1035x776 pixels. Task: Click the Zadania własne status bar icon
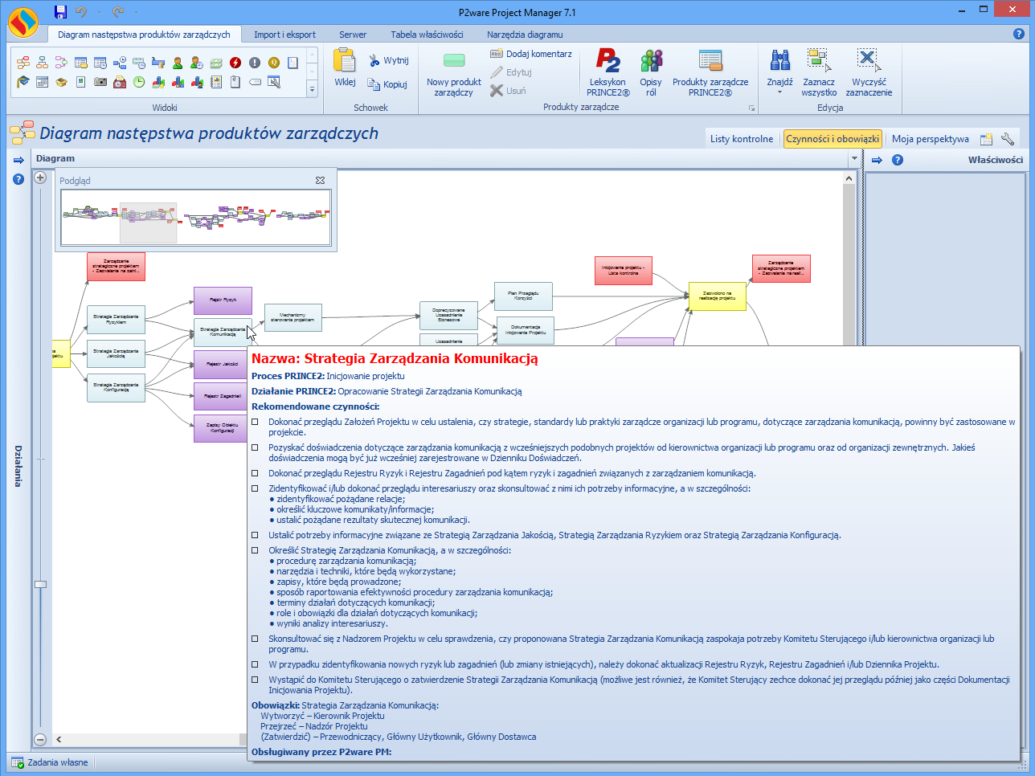17,762
